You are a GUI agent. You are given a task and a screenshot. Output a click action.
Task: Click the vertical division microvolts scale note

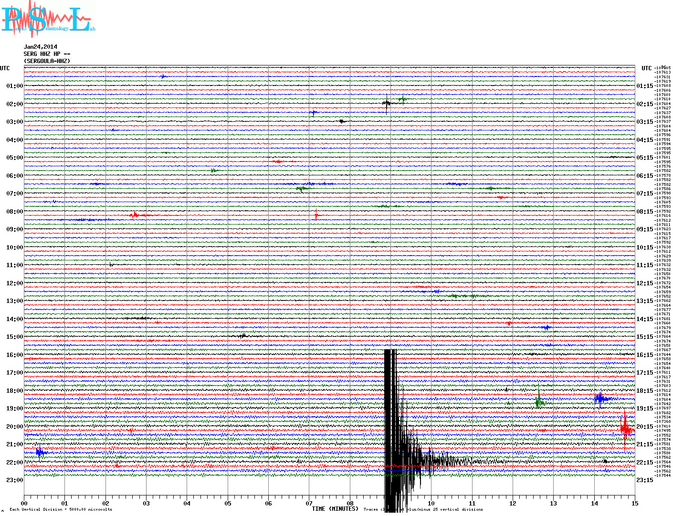coord(61,509)
